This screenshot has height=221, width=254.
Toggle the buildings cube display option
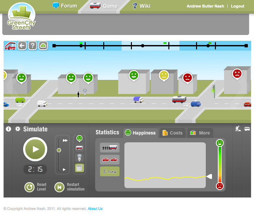tap(79, 168)
